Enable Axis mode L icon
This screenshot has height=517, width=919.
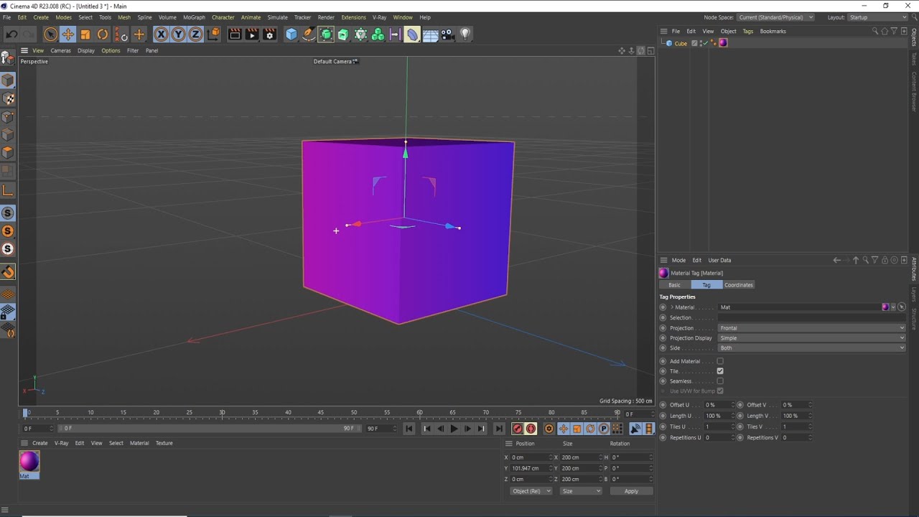[x=8, y=190]
